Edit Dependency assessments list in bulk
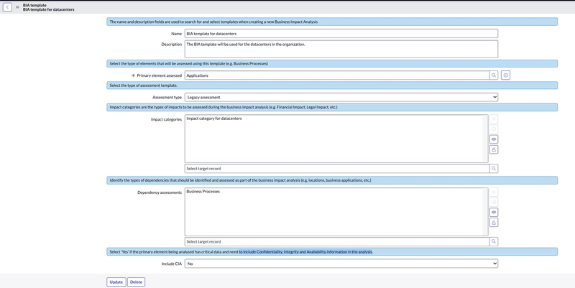Image resolution: width=575 pixels, height=288 pixels. [494, 212]
